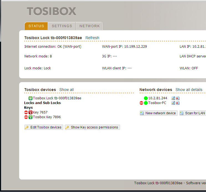Click the Lock mode: Lock text
The height and width of the screenshot is (192, 206).
coord(38,68)
